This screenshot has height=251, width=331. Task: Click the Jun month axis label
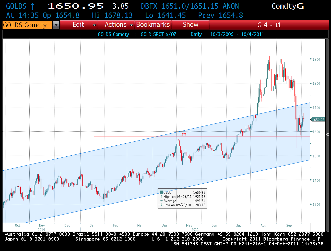(214, 225)
